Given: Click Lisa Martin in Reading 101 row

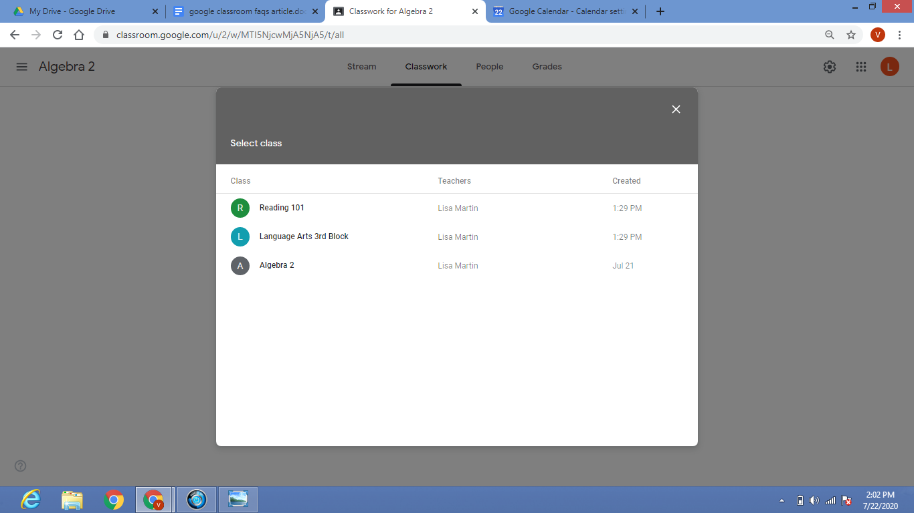Looking at the screenshot, I should [x=458, y=208].
